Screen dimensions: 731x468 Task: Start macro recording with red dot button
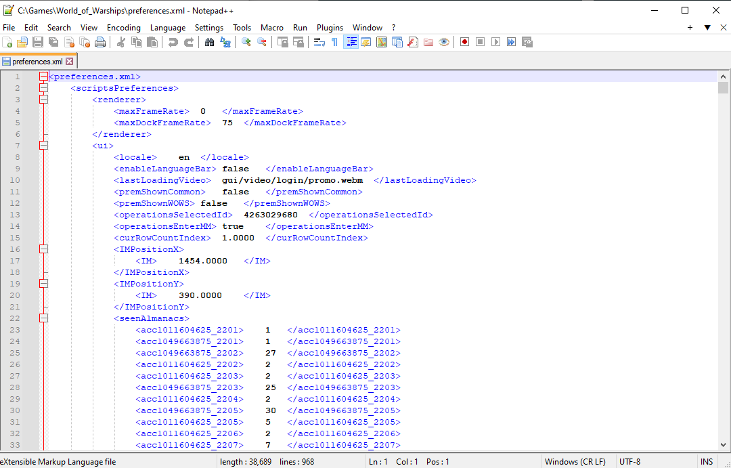pos(464,42)
